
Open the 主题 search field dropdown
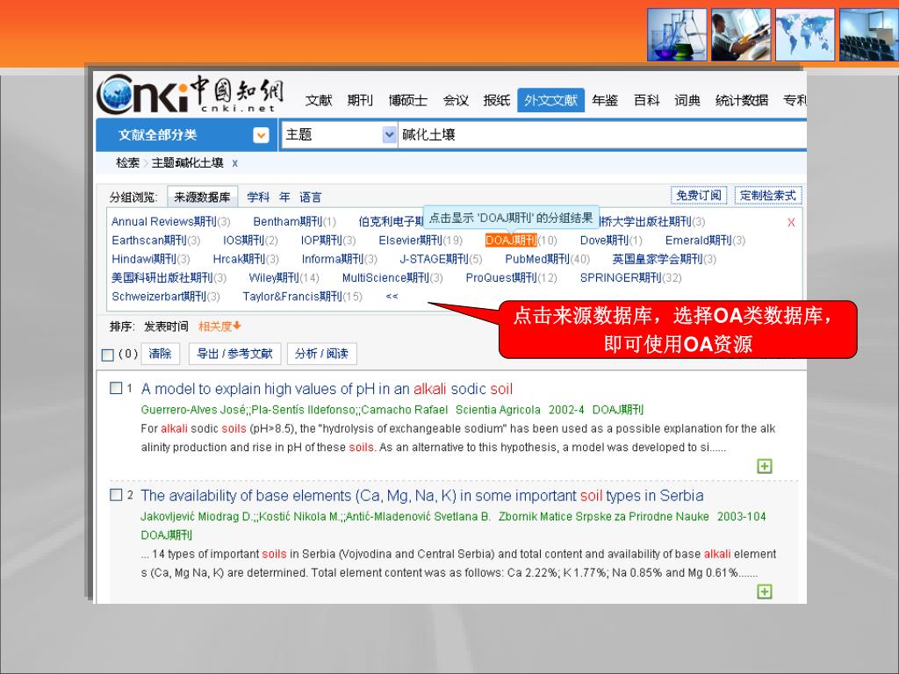(x=389, y=134)
